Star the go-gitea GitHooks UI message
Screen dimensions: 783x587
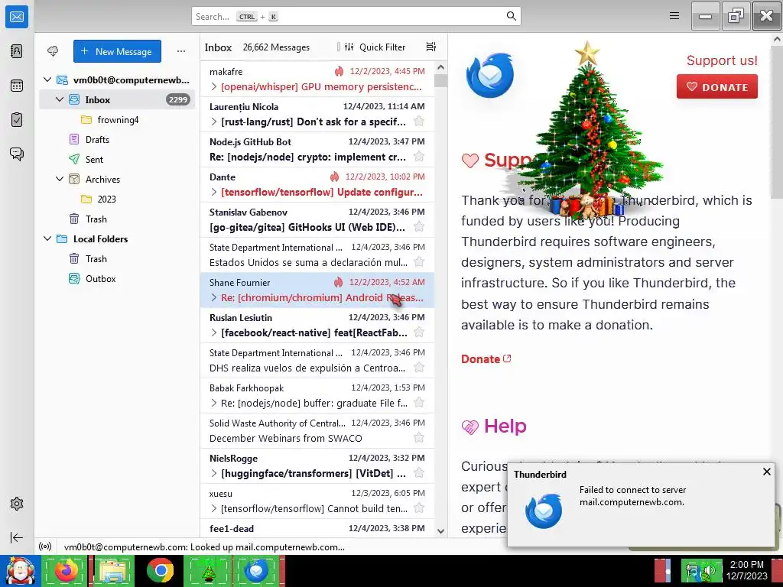coord(419,227)
